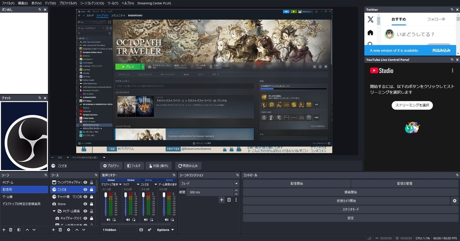Screen dimensions: 460x241
Task: Toggle visibility of PCゲーム録画 group
Action: coord(85,211)
